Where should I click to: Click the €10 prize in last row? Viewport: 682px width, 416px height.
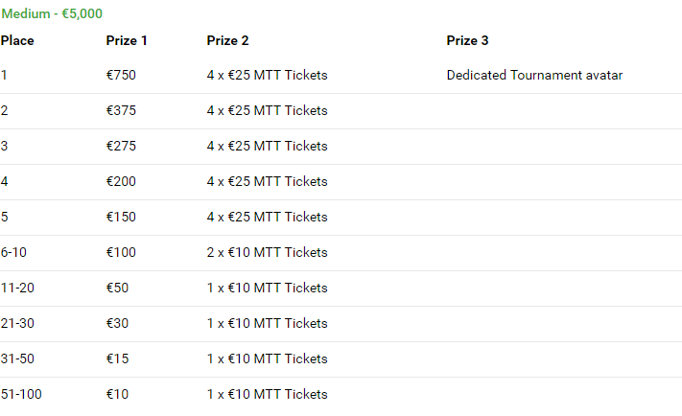(x=117, y=394)
